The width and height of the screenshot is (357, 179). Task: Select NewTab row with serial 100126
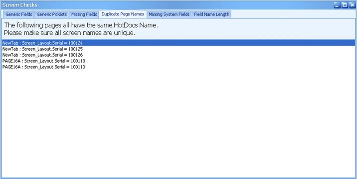(178, 55)
